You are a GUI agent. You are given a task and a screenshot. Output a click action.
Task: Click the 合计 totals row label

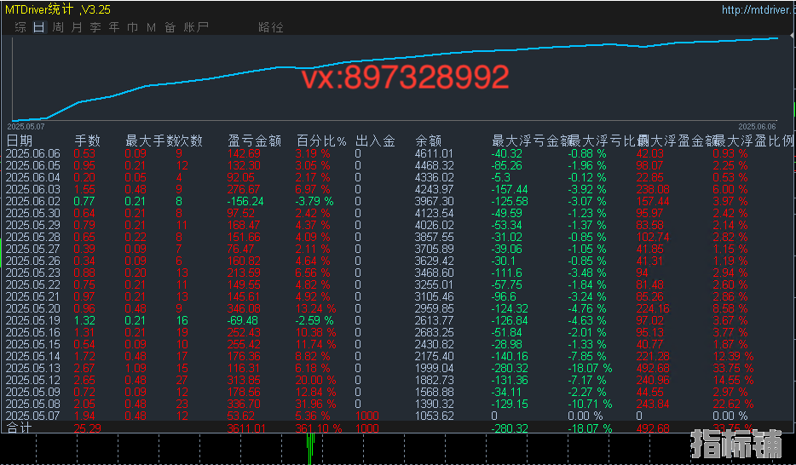tap(19, 427)
